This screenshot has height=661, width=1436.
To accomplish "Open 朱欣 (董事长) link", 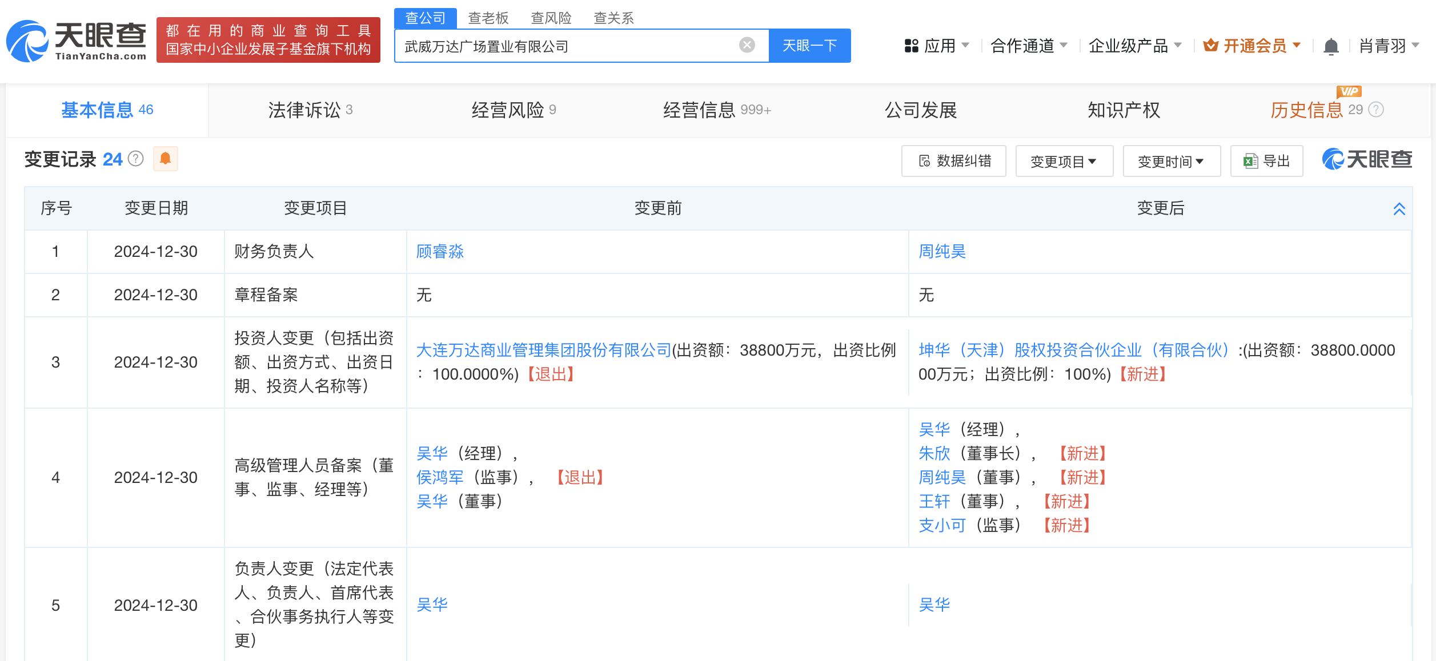I will 934,453.
